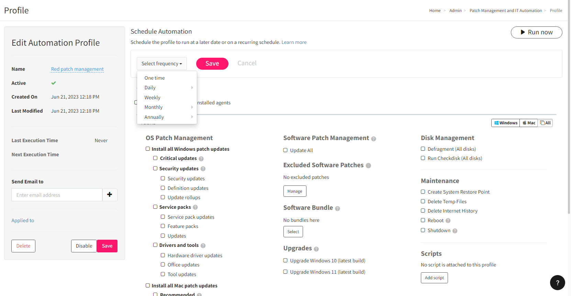Edit the Red patch management name
This screenshot has width=571, height=296.
click(77, 69)
